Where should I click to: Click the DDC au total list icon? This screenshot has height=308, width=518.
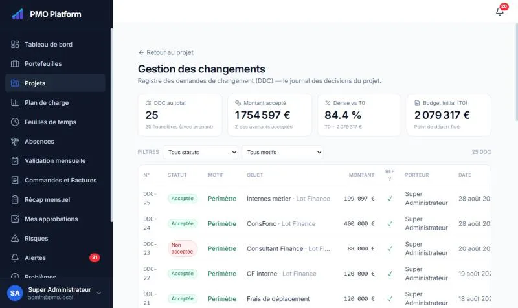coord(148,103)
